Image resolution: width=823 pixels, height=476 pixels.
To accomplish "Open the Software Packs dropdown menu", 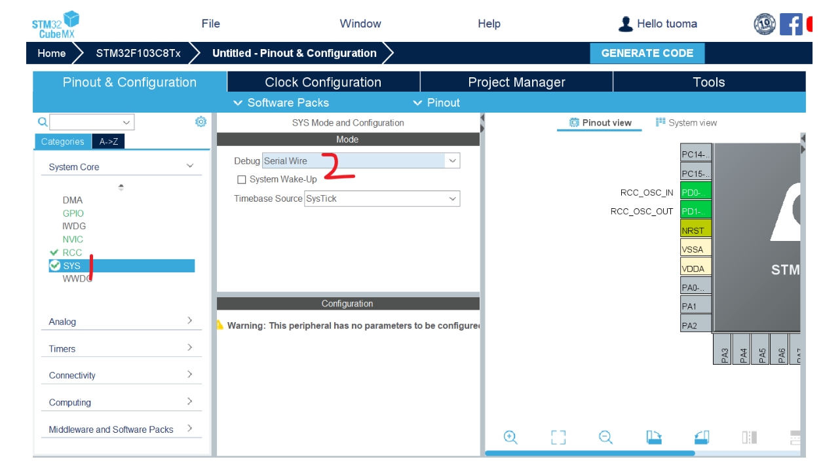I will coord(281,103).
